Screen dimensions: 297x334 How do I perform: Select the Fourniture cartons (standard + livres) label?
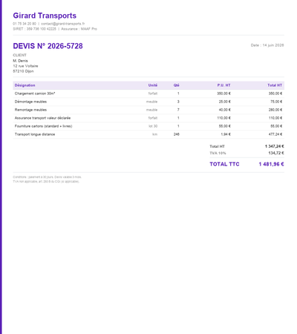[44, 126]
